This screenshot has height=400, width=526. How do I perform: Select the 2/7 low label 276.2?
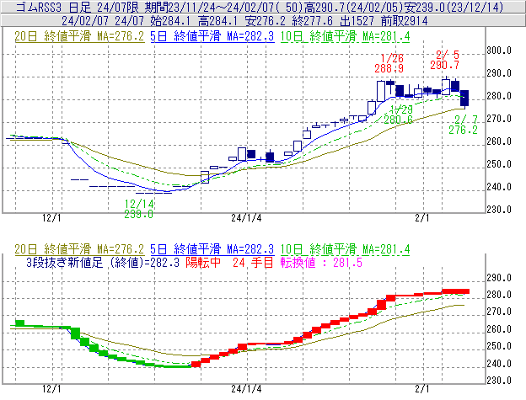pos(463,130)
